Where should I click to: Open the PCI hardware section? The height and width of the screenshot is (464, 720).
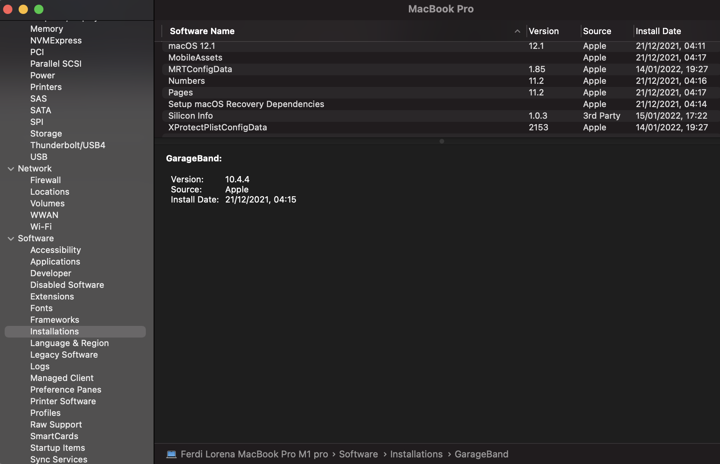(x=37, y=52)
